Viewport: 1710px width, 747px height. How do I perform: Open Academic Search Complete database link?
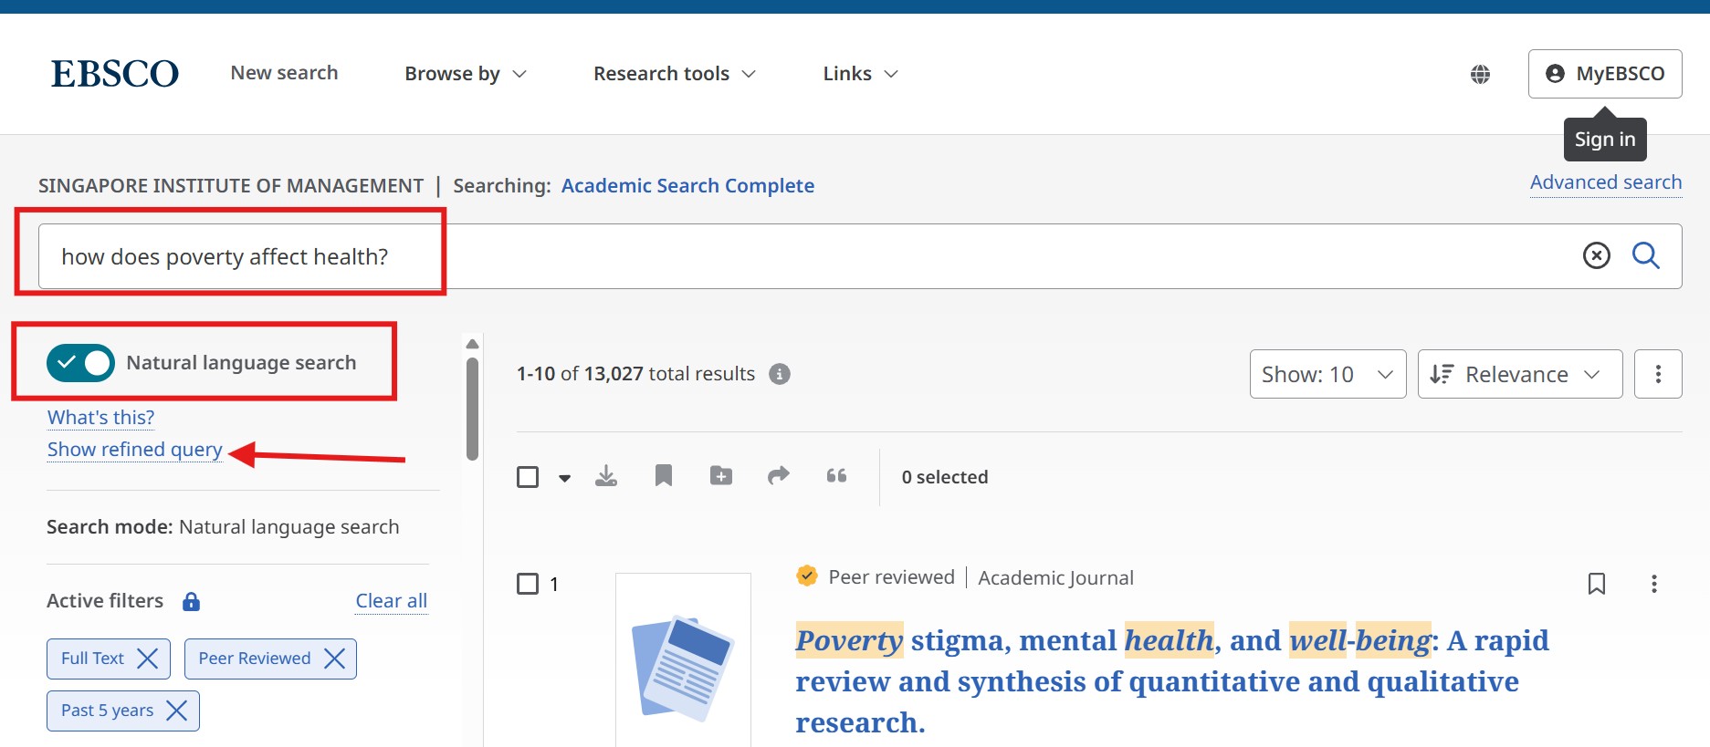[x=687, y=186]
